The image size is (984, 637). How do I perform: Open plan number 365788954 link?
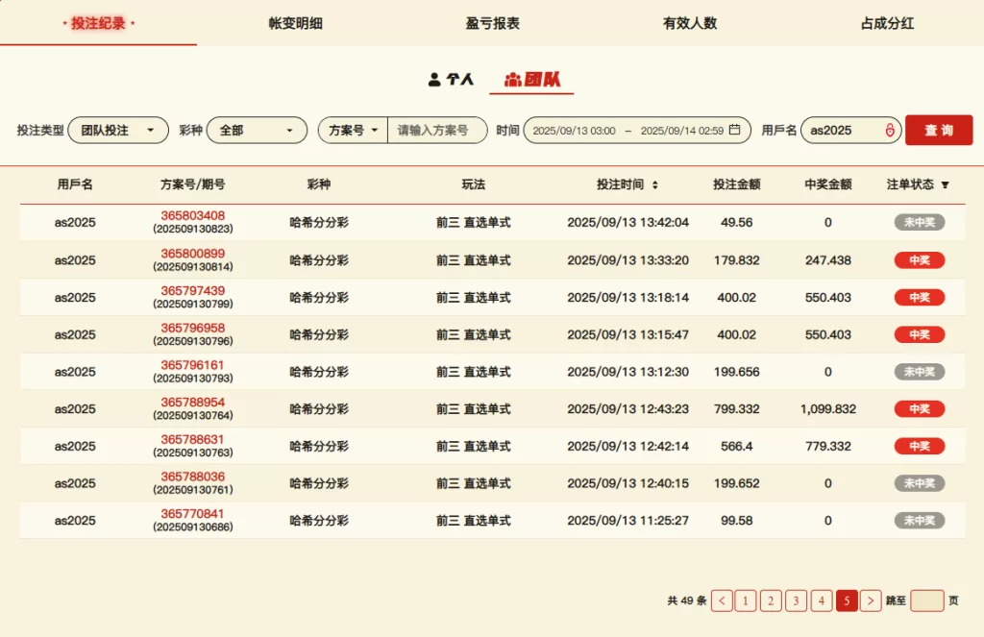coord(192,402)
